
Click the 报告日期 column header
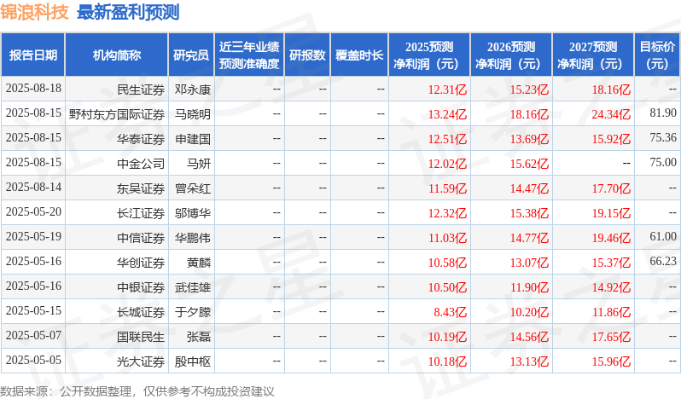coord(33,55)
